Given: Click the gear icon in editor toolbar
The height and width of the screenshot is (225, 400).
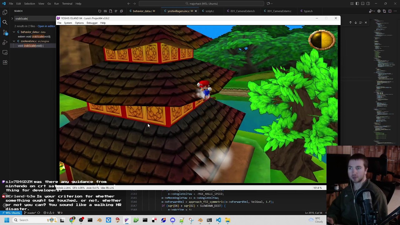Looking at the screenshot, I should [379, 11].
